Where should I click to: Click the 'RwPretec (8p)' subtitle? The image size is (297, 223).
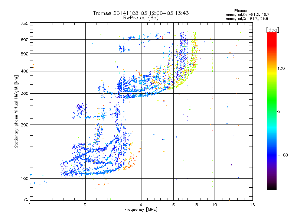pos(141,18)
